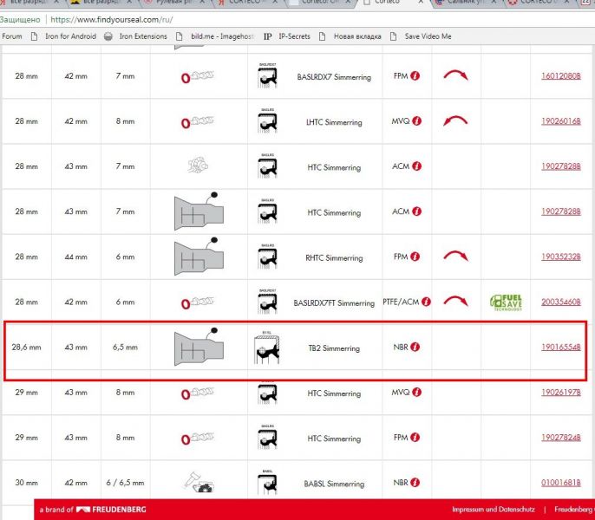Open part number link 01001681B

561,483
